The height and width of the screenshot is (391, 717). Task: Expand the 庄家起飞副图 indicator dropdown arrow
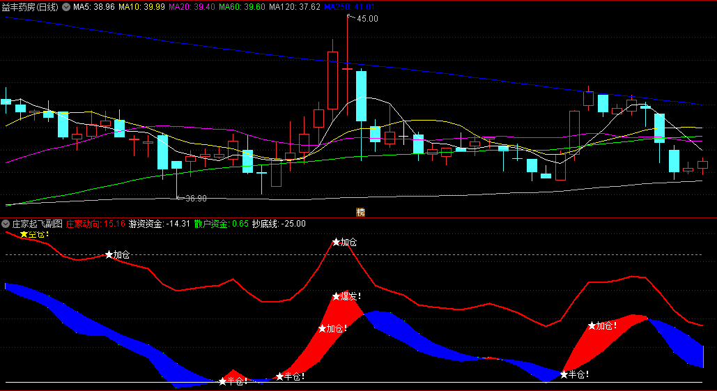point(6,224)
